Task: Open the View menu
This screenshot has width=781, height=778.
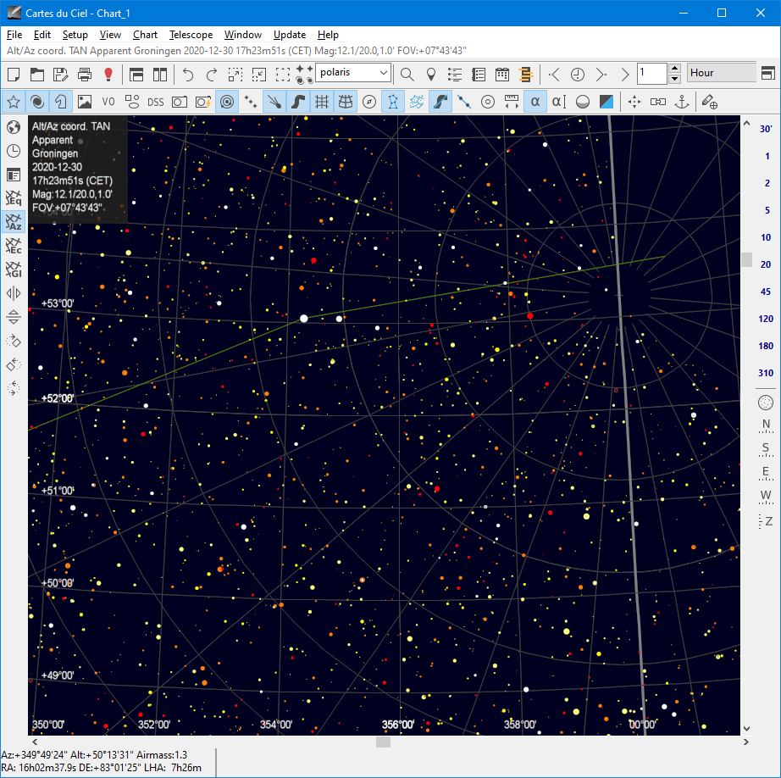Action: coord(110,35)
